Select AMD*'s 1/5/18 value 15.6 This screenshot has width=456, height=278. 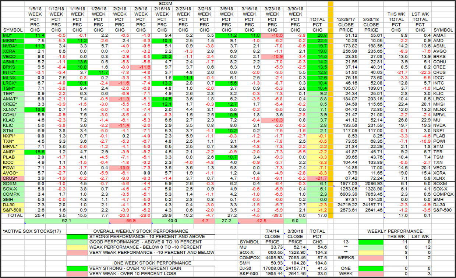pos(36,152)
